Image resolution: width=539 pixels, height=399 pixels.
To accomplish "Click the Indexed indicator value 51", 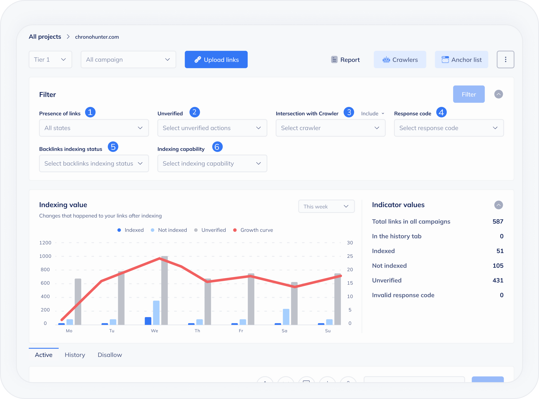I will click(x=500, y=251).
